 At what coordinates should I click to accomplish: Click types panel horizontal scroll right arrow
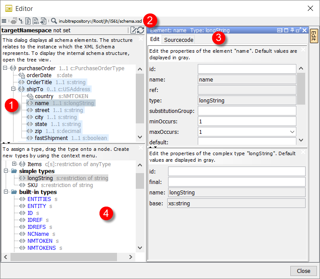coord(131,257)
